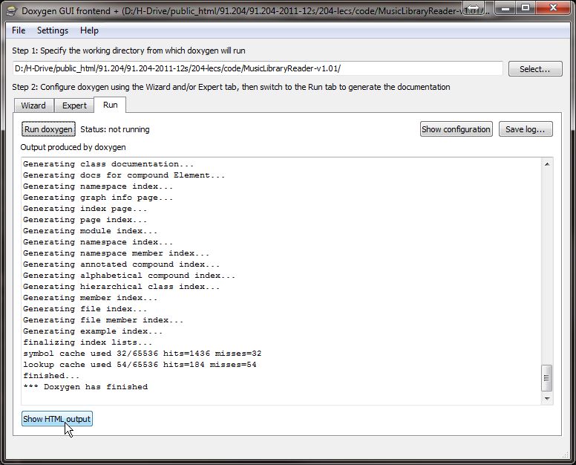576x465 pixels.
Task: Close the Doxygen GUI frontend window
Action: coord(553,8)
